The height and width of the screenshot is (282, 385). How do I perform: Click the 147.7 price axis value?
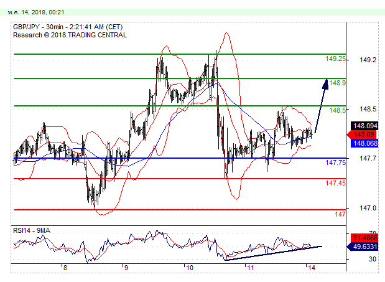(368, 159)
